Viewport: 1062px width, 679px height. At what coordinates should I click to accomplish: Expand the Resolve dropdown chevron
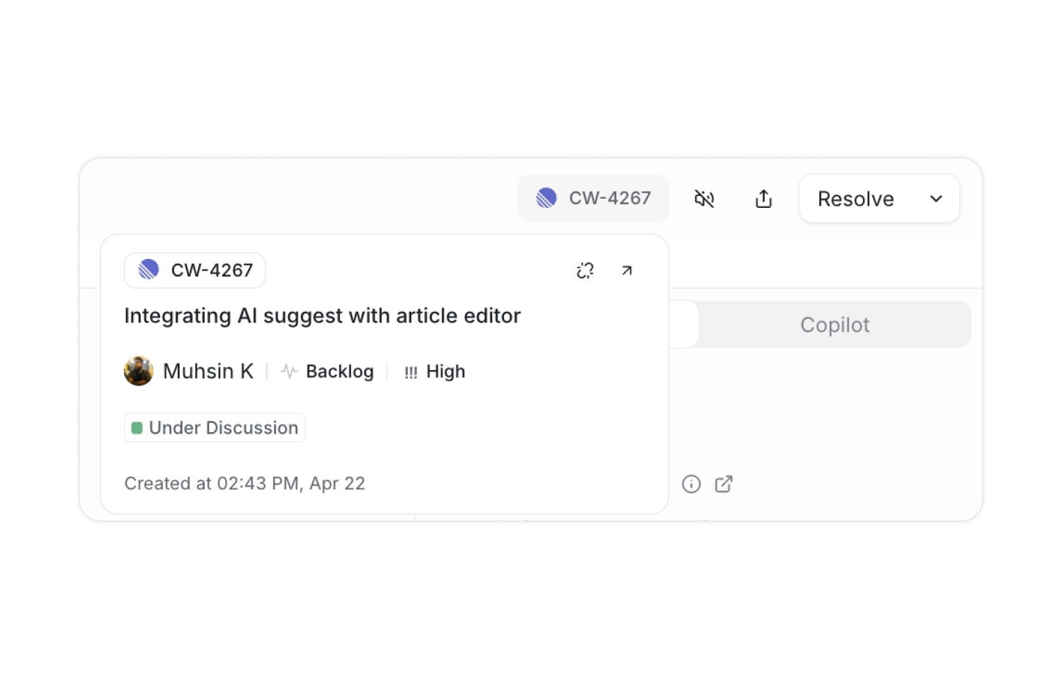point(936,199)
